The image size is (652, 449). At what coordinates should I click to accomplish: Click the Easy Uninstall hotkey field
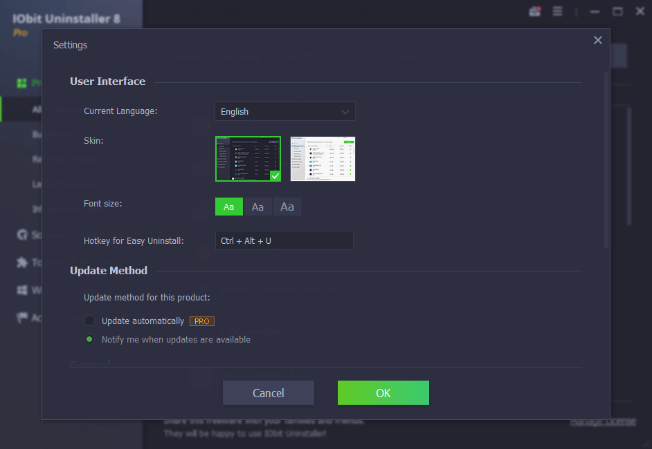click(284, 240)
